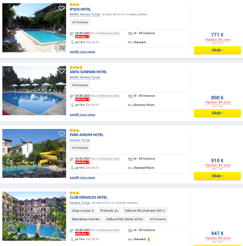Open Sīkāk details for the 910 € offer
This screenshot has height=246, width=243.
point(217,176)
